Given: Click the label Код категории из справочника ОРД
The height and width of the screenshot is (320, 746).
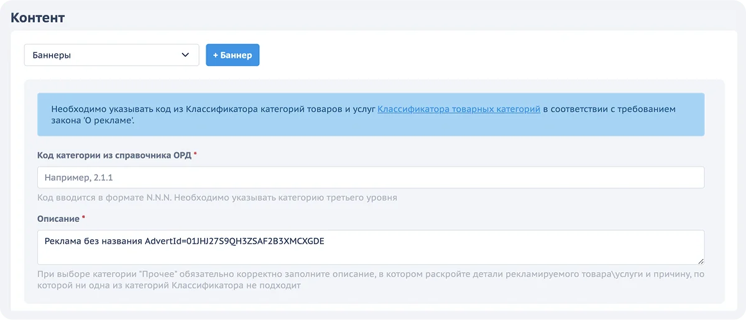Looking at the screenshot, I should point(114,155).
